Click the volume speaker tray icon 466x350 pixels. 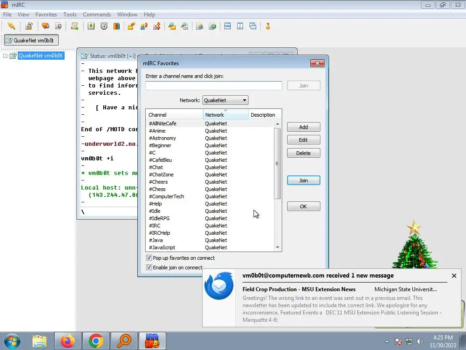(420, 341)
